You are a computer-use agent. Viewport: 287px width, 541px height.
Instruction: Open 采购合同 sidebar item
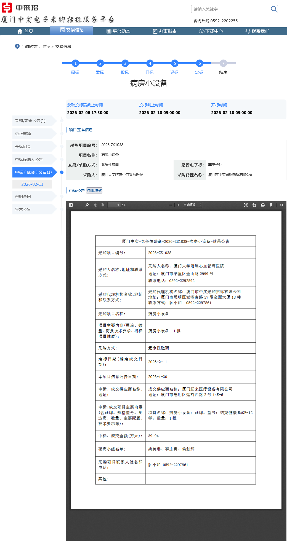tap(34, 197)
